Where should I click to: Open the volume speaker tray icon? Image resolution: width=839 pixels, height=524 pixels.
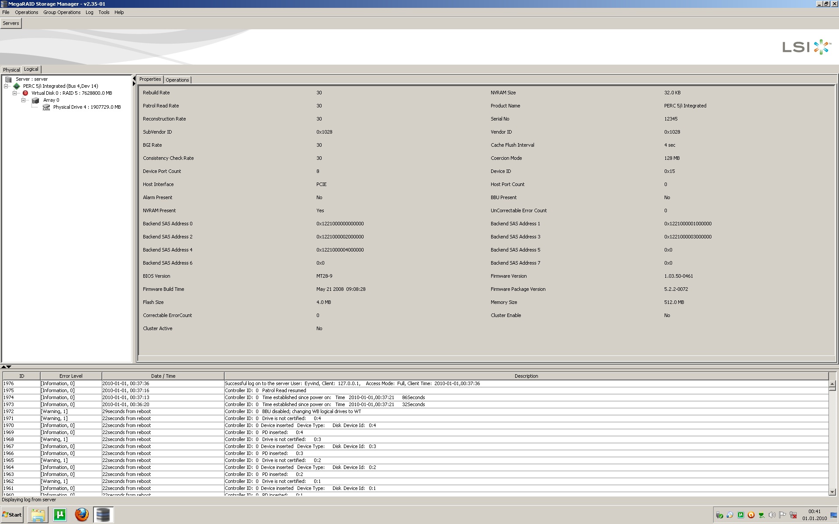[772, 515]
